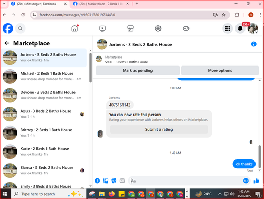264x199 pixels.
Task: Show hidden system tray icons
Action: point(220,194)
